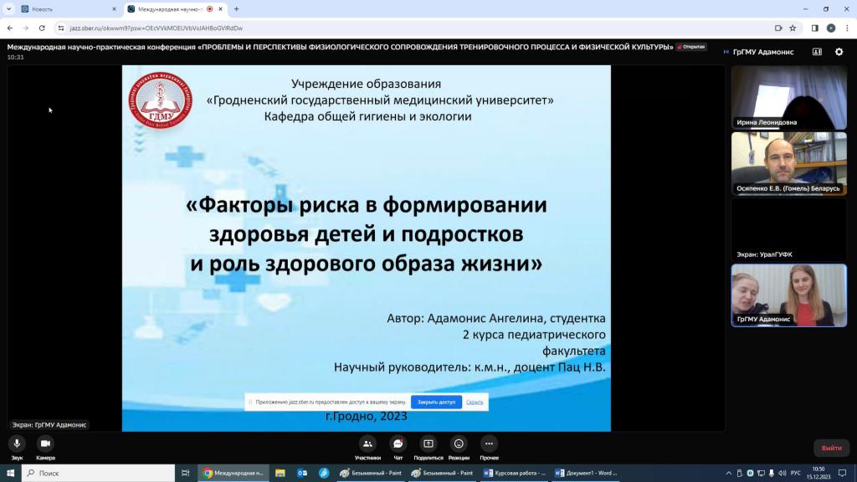Switch the participant layout view icon

817,52
